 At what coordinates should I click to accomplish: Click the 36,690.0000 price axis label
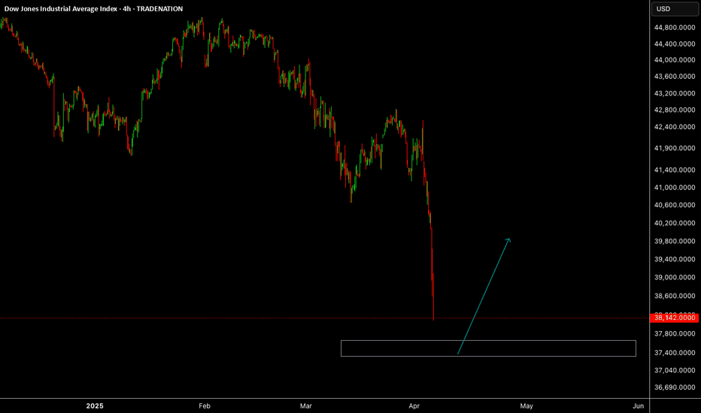coord(675,387)
